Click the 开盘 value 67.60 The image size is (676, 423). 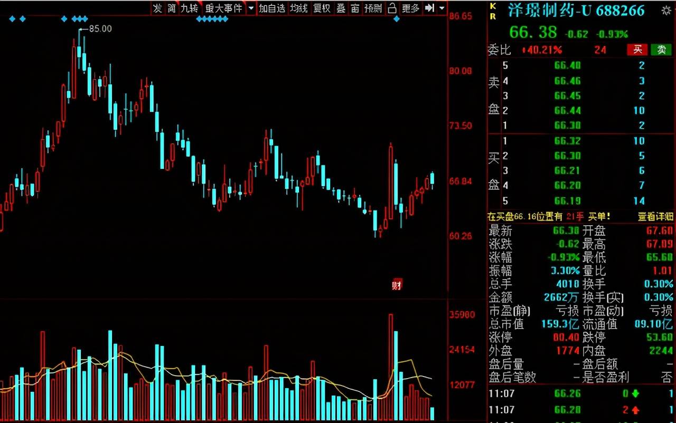tap(659, 230)
